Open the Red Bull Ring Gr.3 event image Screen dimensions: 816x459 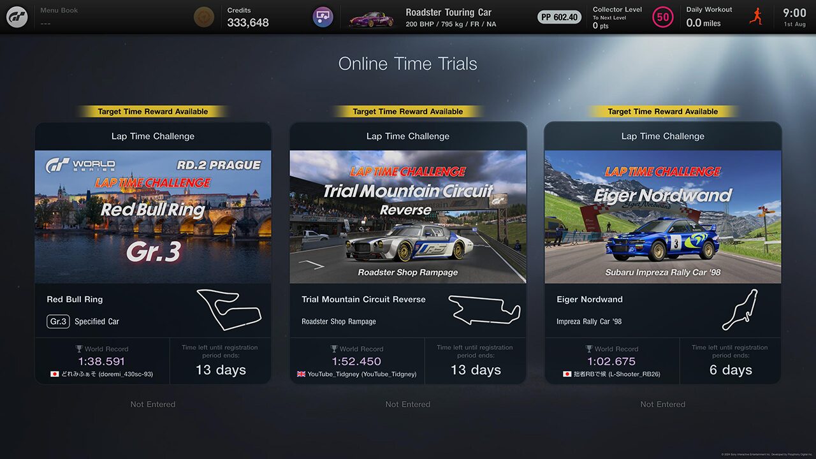[x=153, y=217]
